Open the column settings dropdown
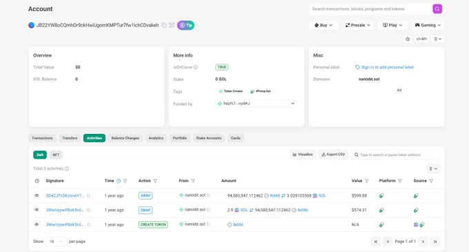This screenshot has width=469, height=252. tap(433, 168)
